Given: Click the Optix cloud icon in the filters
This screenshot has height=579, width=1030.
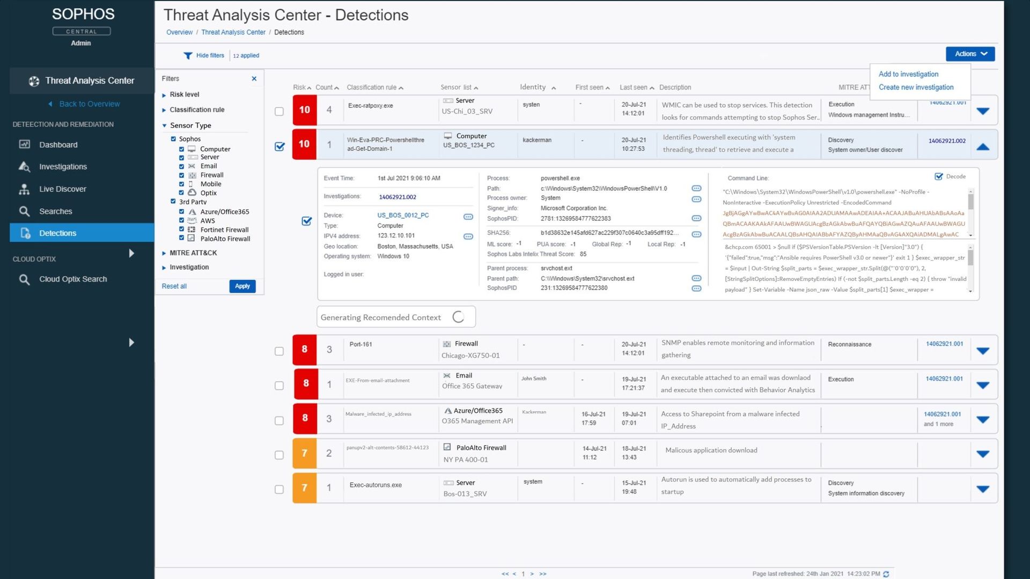Looking at the screenshot, I should tap(192, 192).
